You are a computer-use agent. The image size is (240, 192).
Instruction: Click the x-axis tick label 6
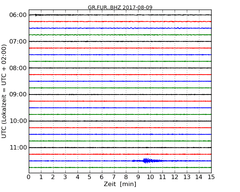[x=102, y=177]
